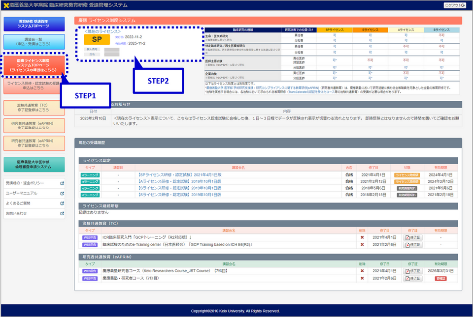473x317 pixels.
Task: Click the TransCelerate course link in the notes
Action: [311, 92]
